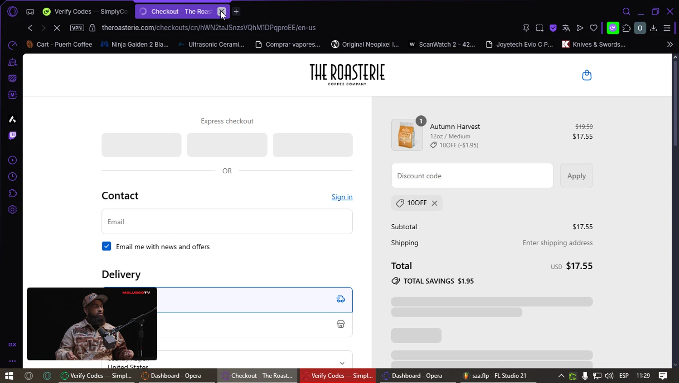Open Ultrasonic Cerami... bookmark

[211, 44]
